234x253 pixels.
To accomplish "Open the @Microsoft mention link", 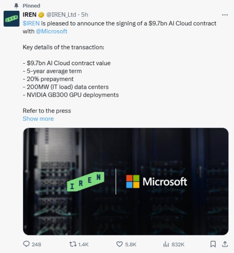I will click(x=52, y=31).
